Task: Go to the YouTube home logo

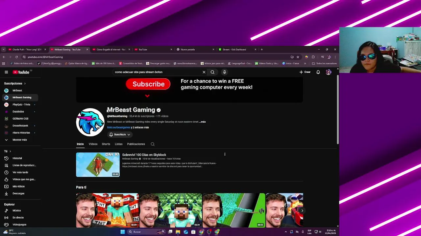Action: pyautogui.click(x=21, y=72)
